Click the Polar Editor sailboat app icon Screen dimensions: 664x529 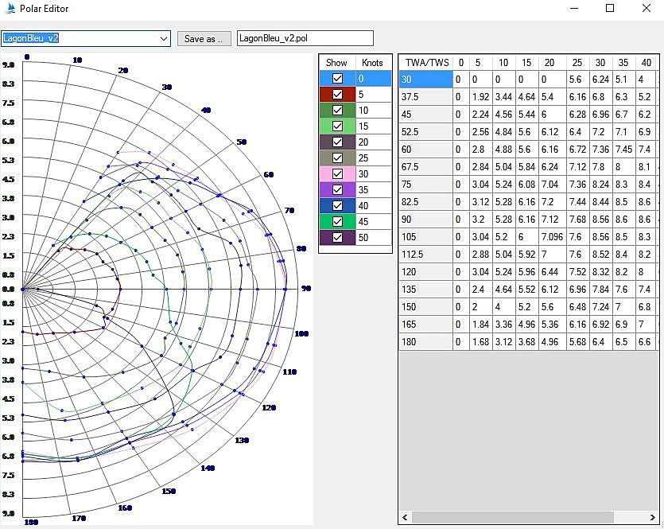(10, 8)
